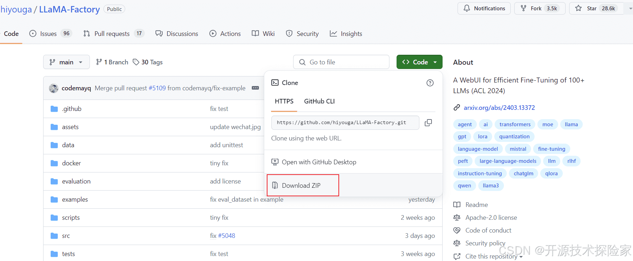The height and width of the screenshot is (261, 633).
Task: Click the Security policy scale icon
Action: point(457,243)
